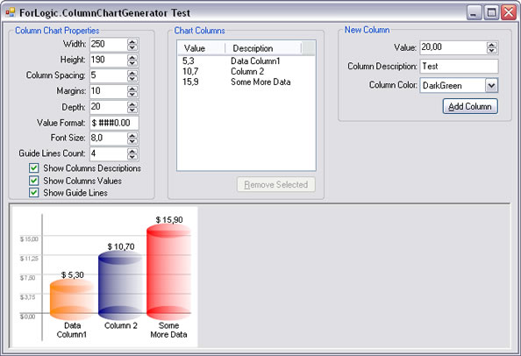
Task: Click the $ 15,90 chart label
Action: (169, 219)
